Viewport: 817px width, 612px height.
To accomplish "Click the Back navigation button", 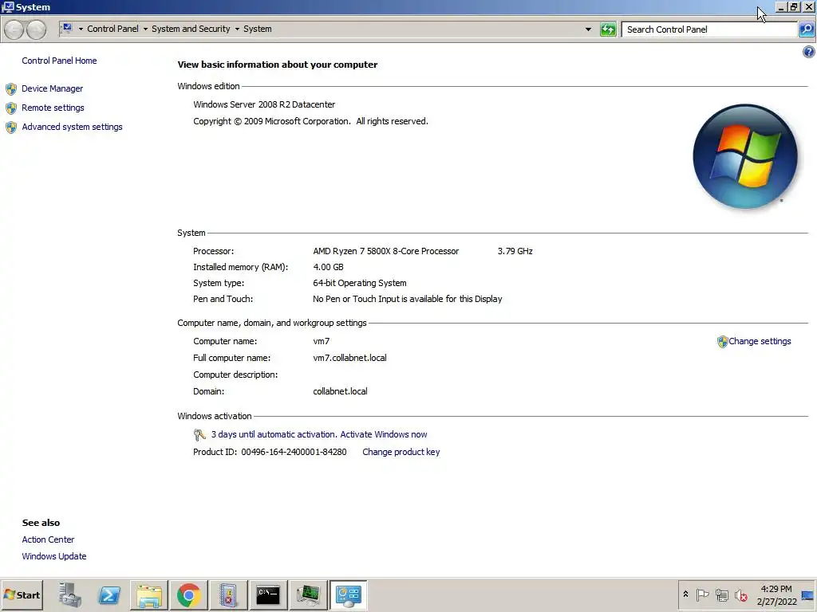I will 14,29.
